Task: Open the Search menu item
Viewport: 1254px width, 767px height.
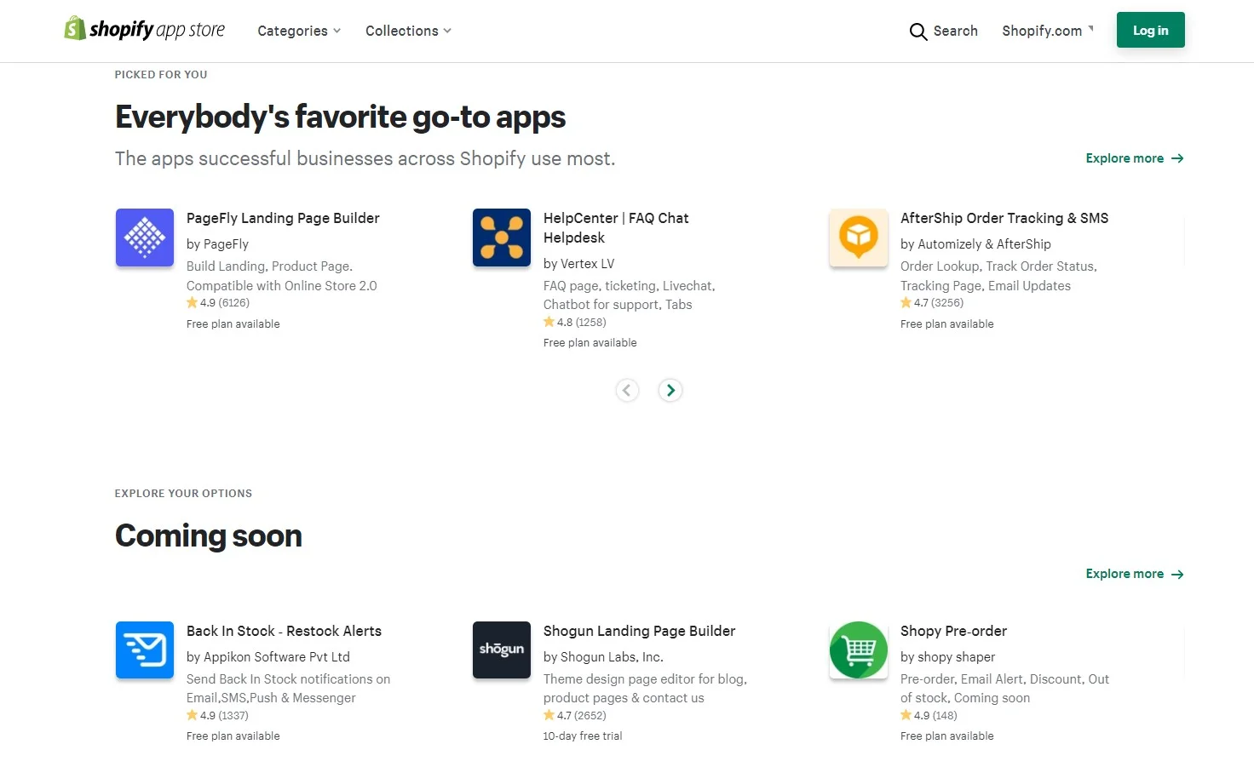Action: [944, 31]
